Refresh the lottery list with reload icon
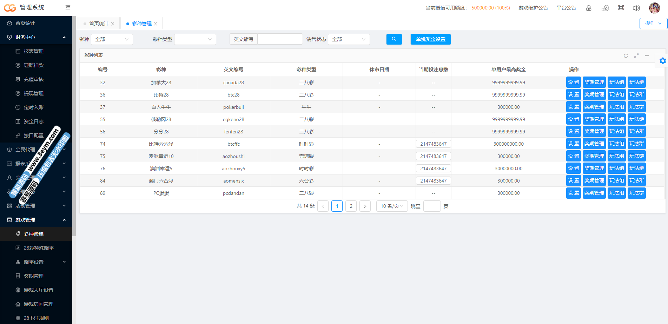Viewport: 668px width, 324px height. coord(626,56)
